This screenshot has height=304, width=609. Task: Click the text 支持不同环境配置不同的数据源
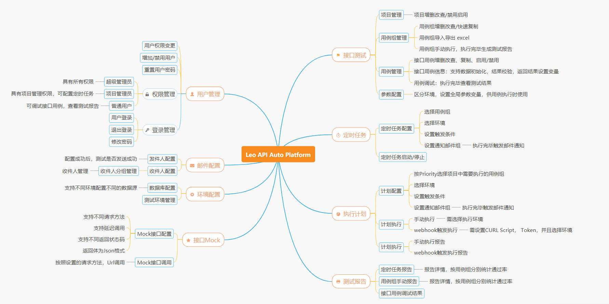pyautogui.click(x=101, y=188)
